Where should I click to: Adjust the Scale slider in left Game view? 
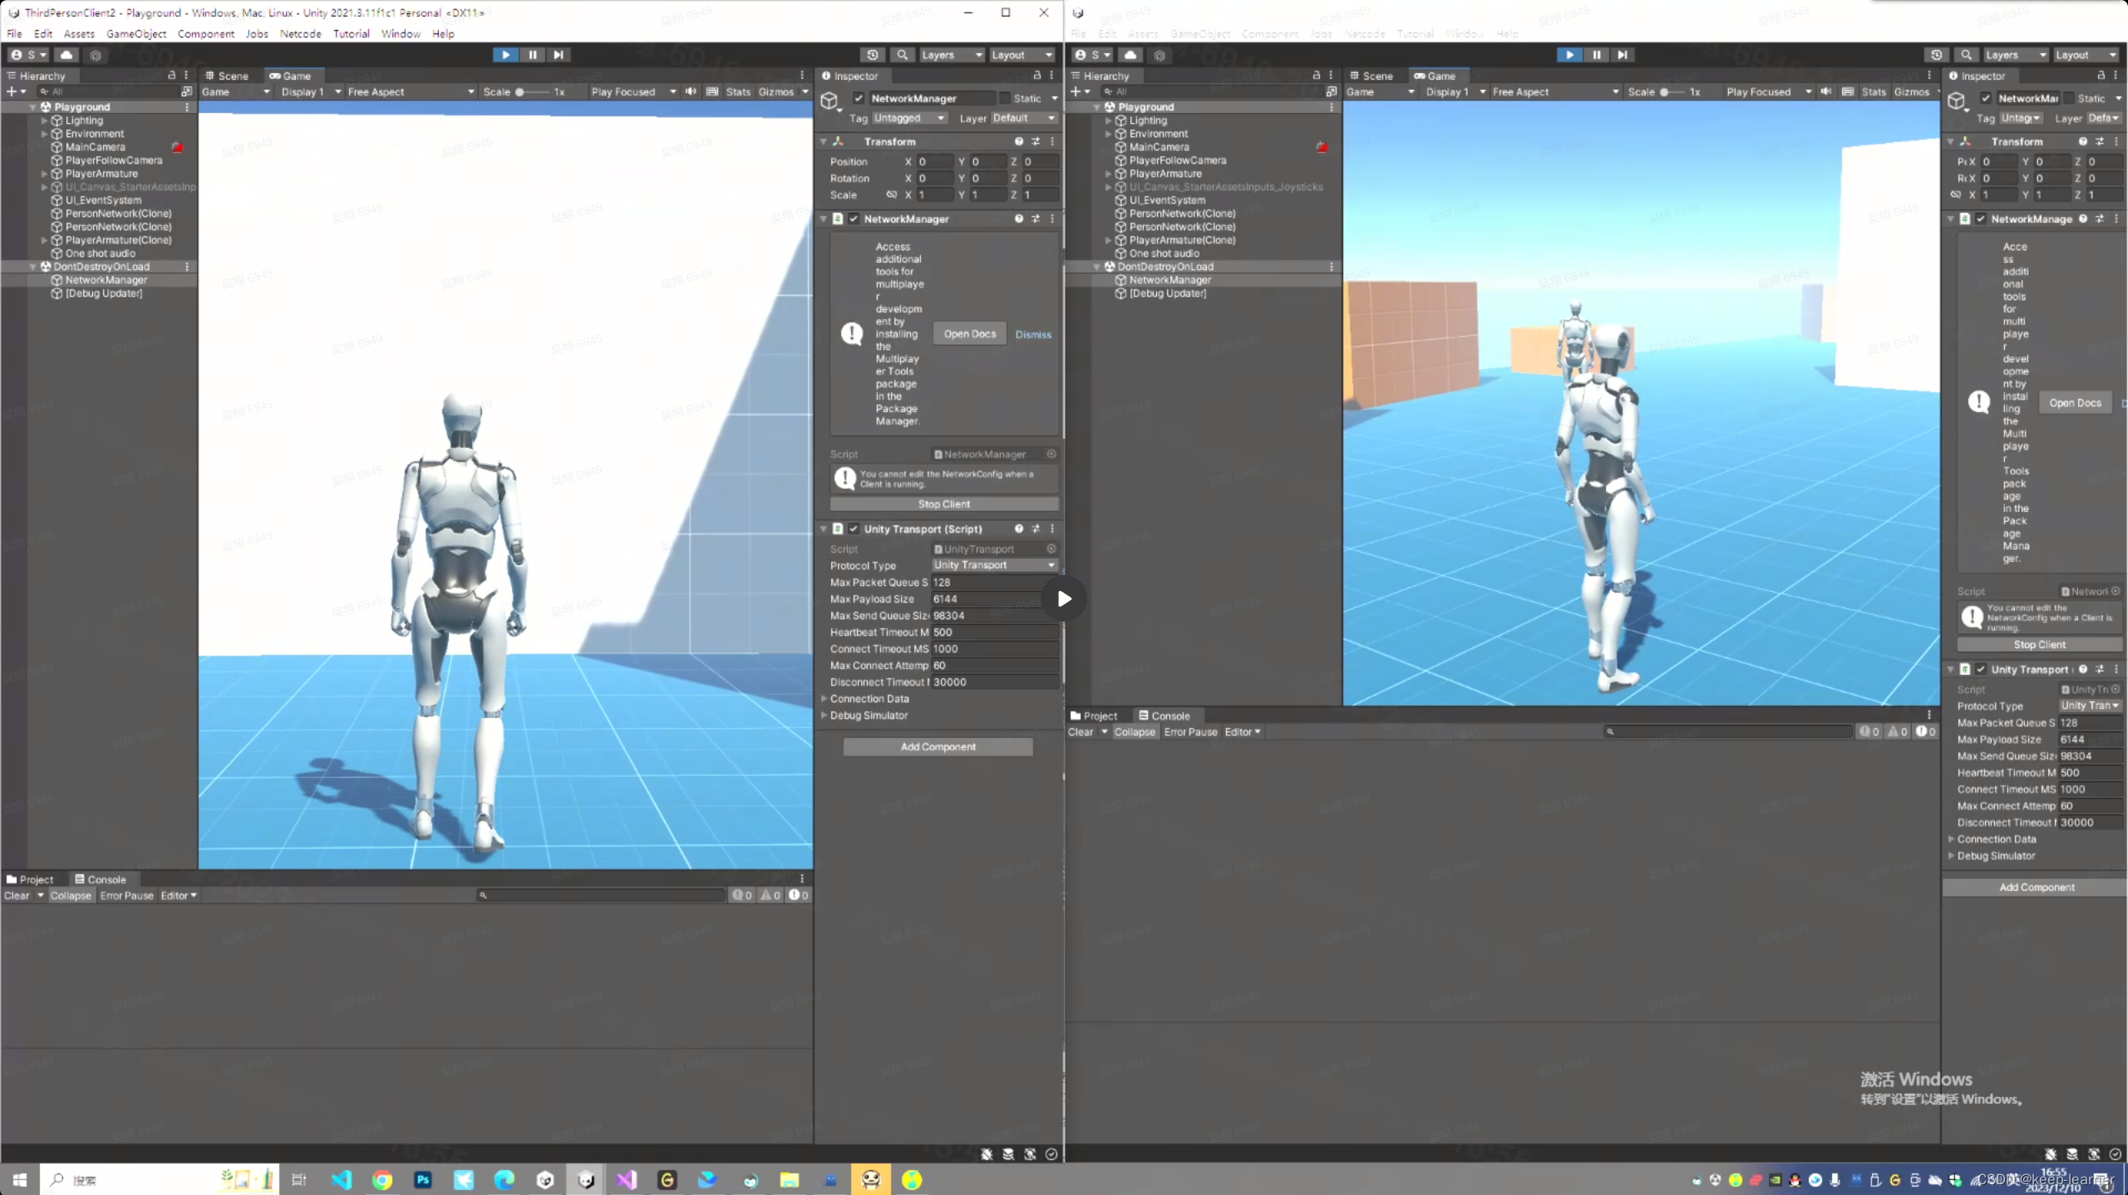(x=520, y=91)
